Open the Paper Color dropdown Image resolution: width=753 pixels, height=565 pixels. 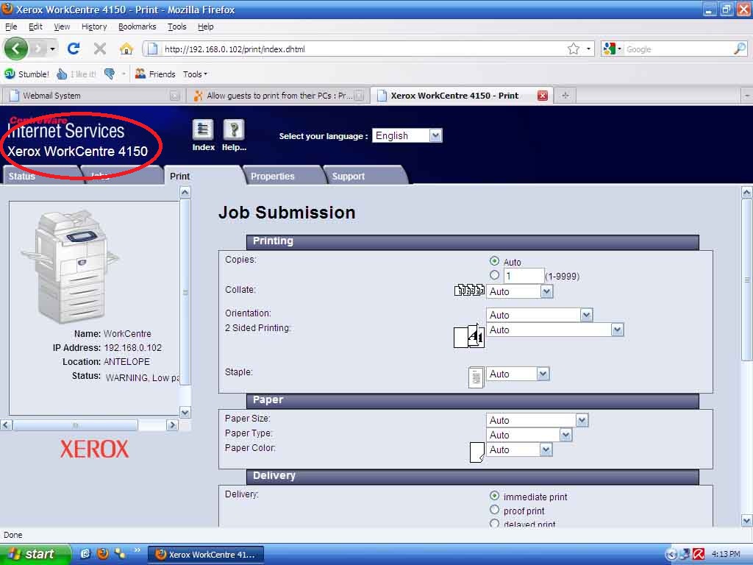click(x=519, y=449)
